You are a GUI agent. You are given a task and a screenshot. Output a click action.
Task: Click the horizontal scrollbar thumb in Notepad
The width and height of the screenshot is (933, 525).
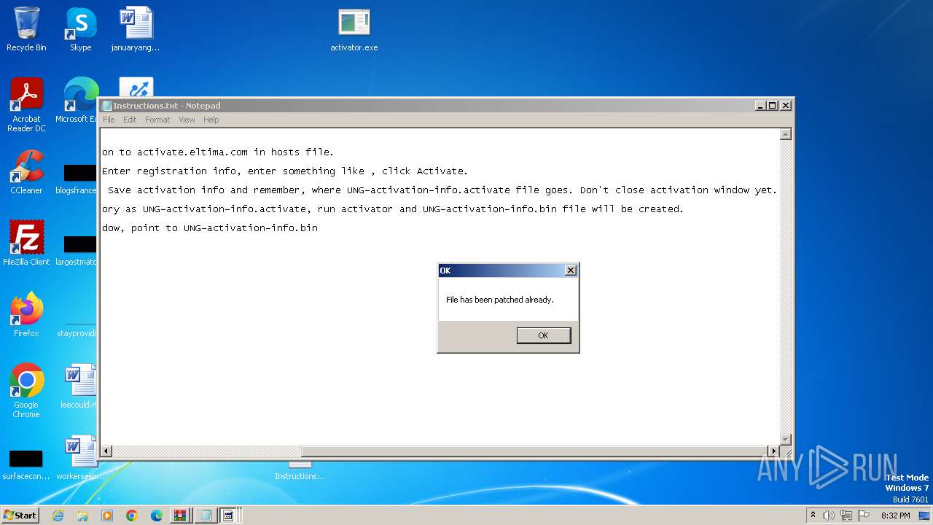click(x=534, y=451)
